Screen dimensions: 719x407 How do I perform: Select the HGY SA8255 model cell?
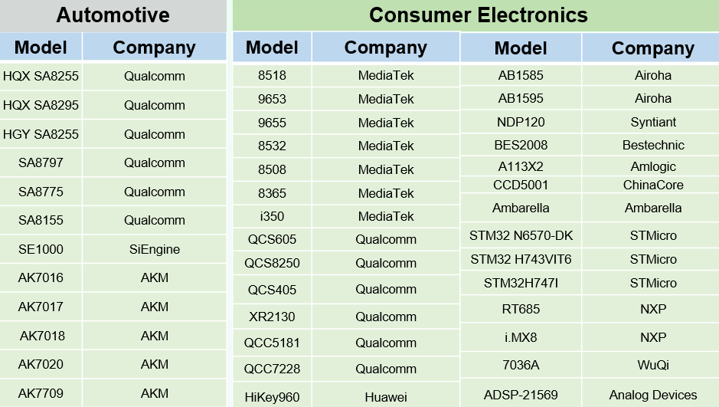pyautogui.click(x=41, y=134)
